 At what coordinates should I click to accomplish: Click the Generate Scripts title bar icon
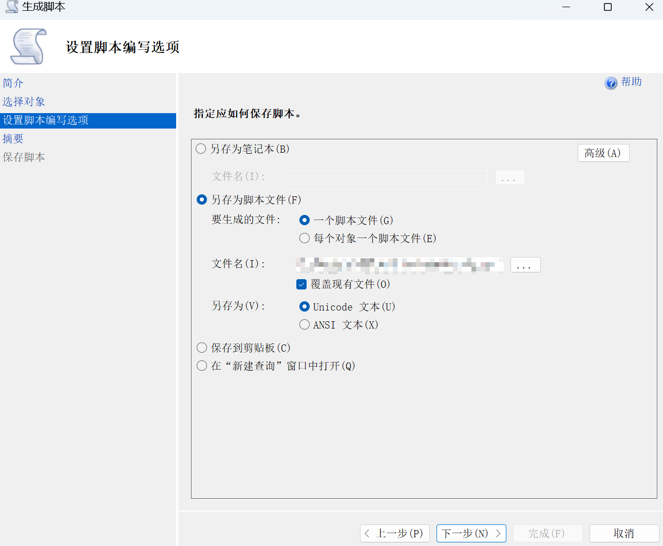pyautogui.click(x=11, y=7)
